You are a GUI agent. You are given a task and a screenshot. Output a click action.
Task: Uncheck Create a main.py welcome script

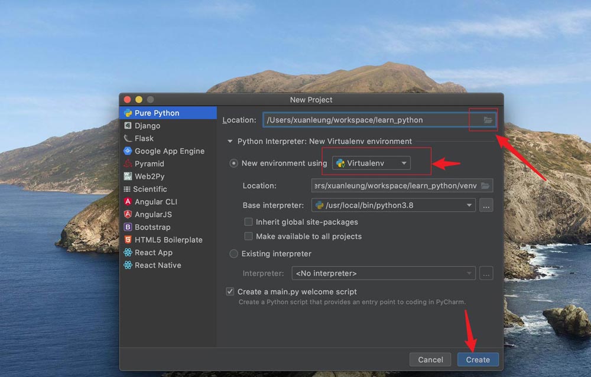230,291
